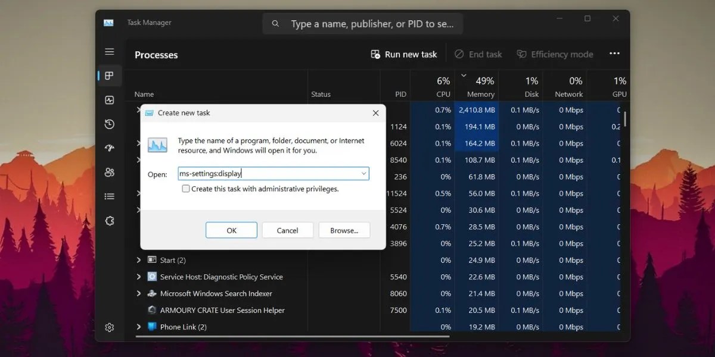
Task: Select the Users sidebar icon
Action: point(109,171)
